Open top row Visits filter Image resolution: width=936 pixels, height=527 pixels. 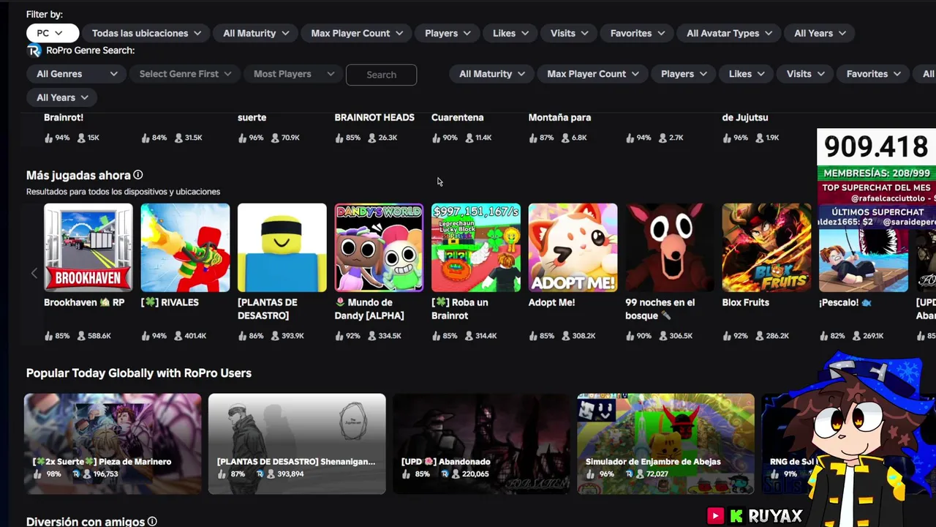click(x=569, y=33)
